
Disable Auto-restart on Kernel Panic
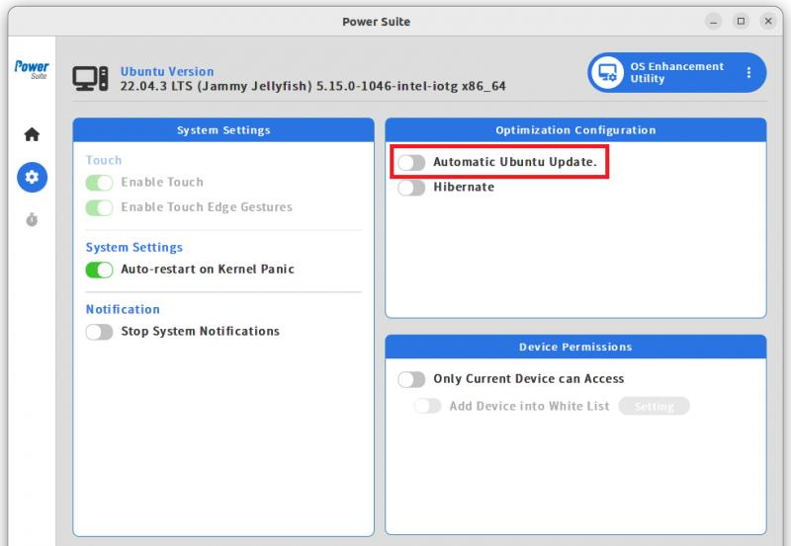tap(99, 270)
